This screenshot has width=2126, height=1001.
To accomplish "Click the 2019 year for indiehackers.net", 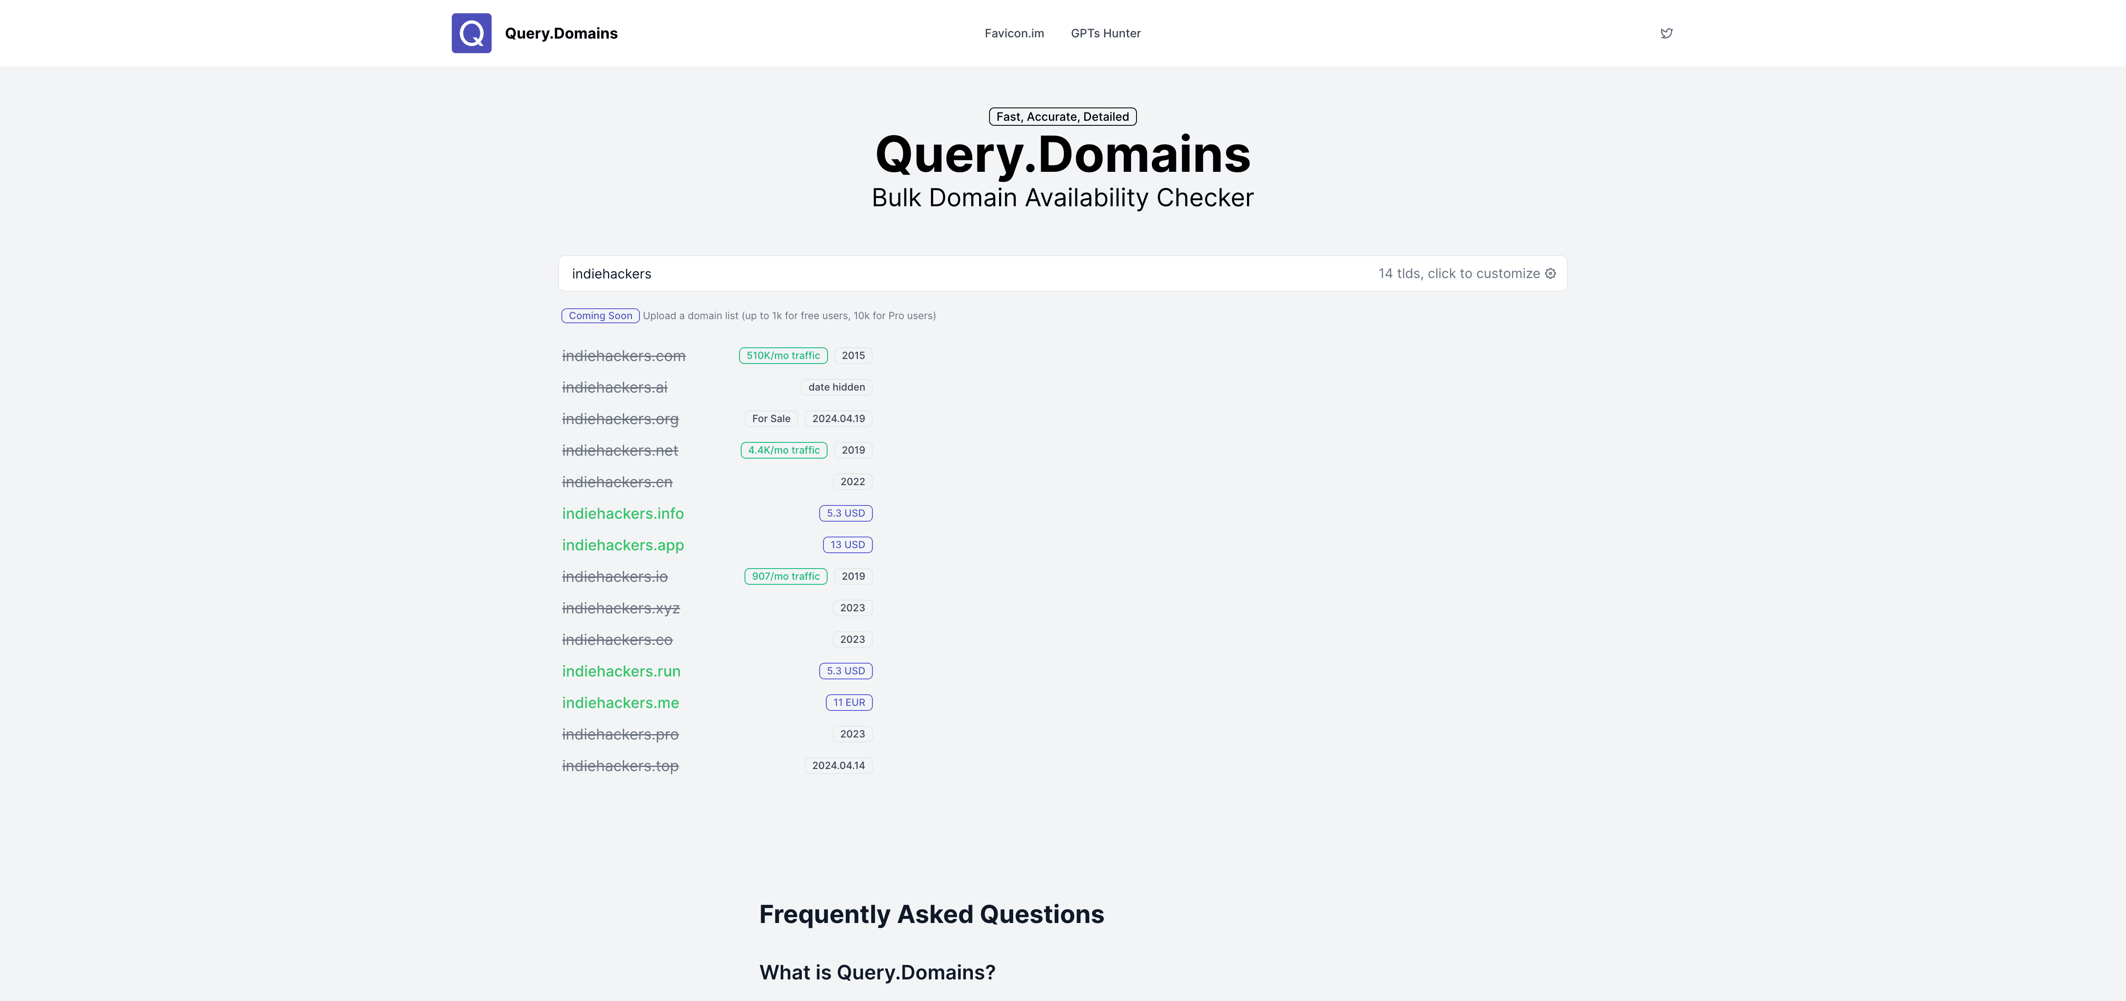I will click(852, 450).
